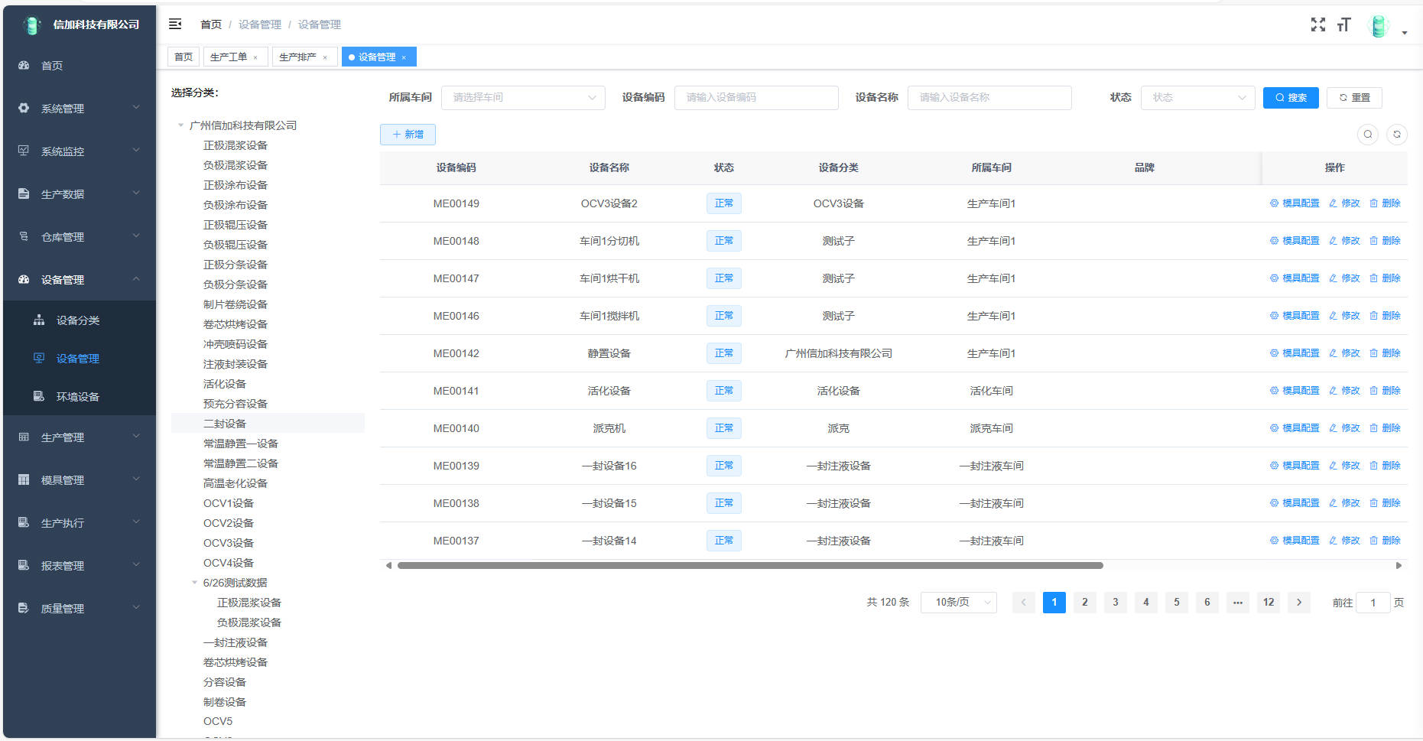The width and height of the screenshot is (1423, 741).
Task: Click the 设备编码 input field
Action: 755,98
